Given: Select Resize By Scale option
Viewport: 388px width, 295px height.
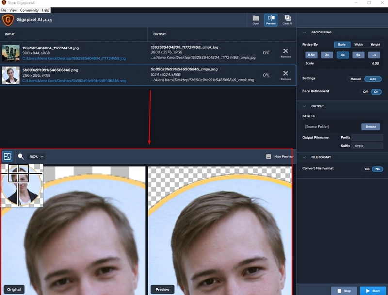Looking at the screenshot, I should pyautogui.click(x=342, y=45).
